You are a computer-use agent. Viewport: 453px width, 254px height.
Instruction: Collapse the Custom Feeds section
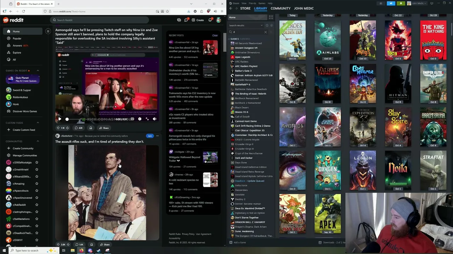(x=38, y=123)
